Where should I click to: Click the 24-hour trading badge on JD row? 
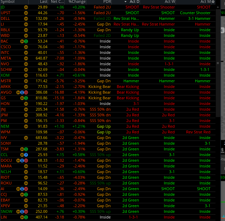[26, 7]
